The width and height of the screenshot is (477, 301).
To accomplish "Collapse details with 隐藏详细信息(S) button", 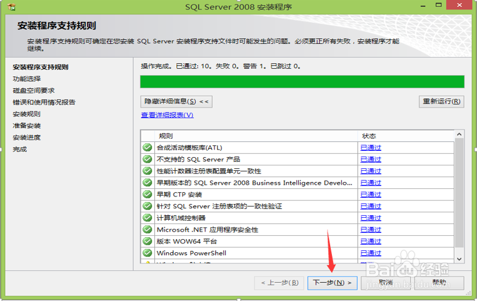I will [x=176, y=101].
